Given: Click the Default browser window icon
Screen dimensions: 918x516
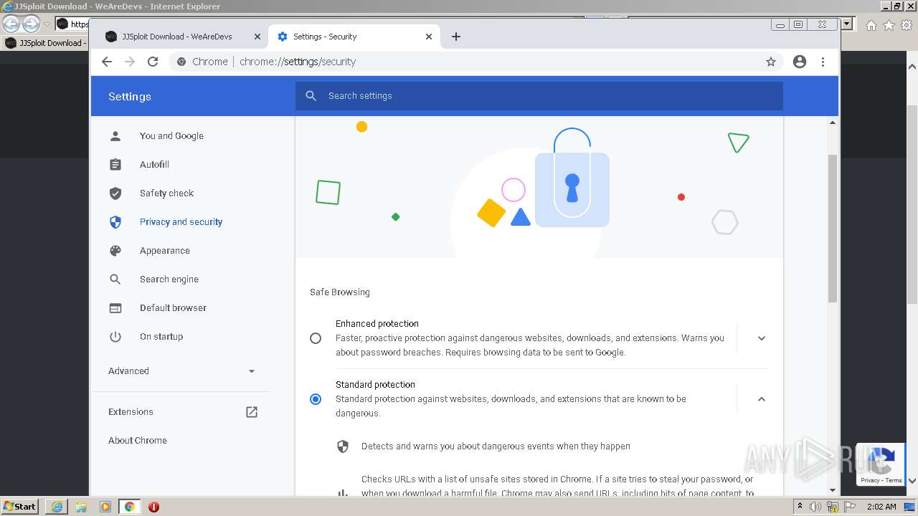Looking at the screenshot, I should tap(115, 308).
